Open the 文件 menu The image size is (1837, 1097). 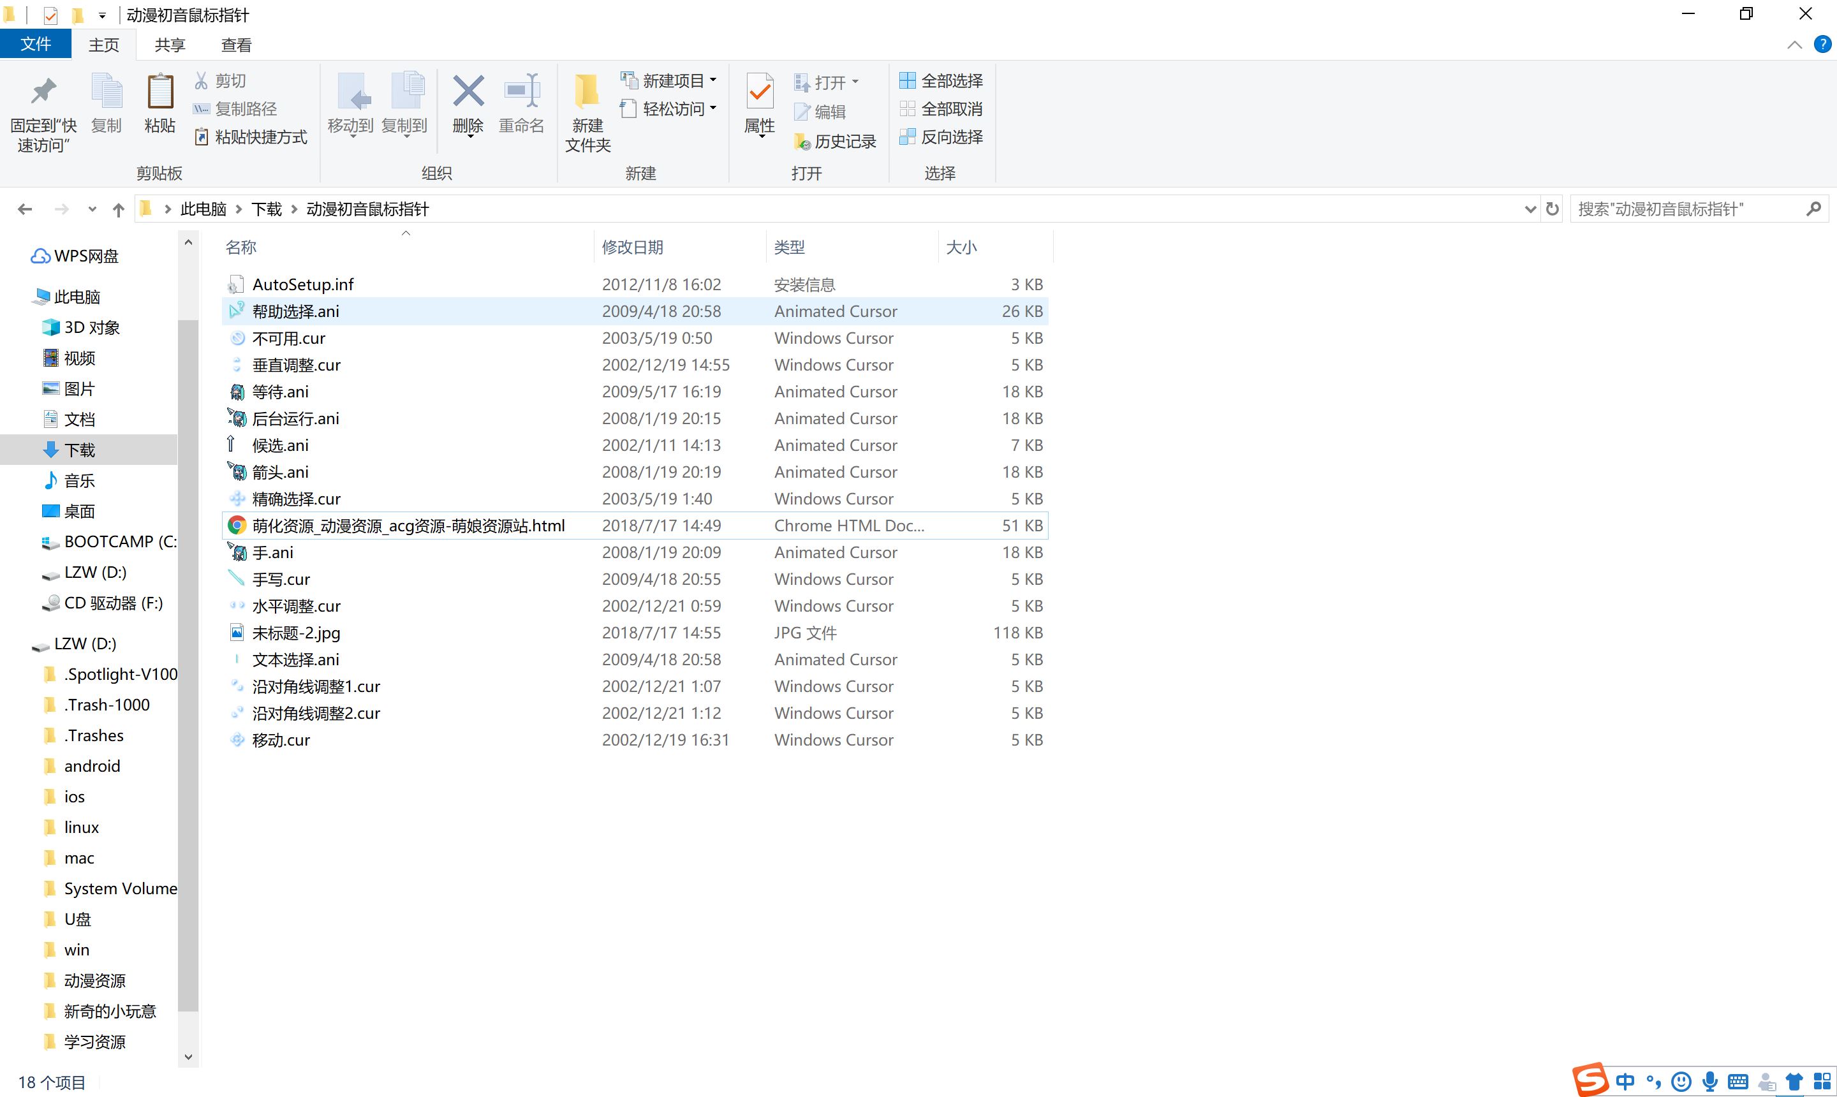34,43
